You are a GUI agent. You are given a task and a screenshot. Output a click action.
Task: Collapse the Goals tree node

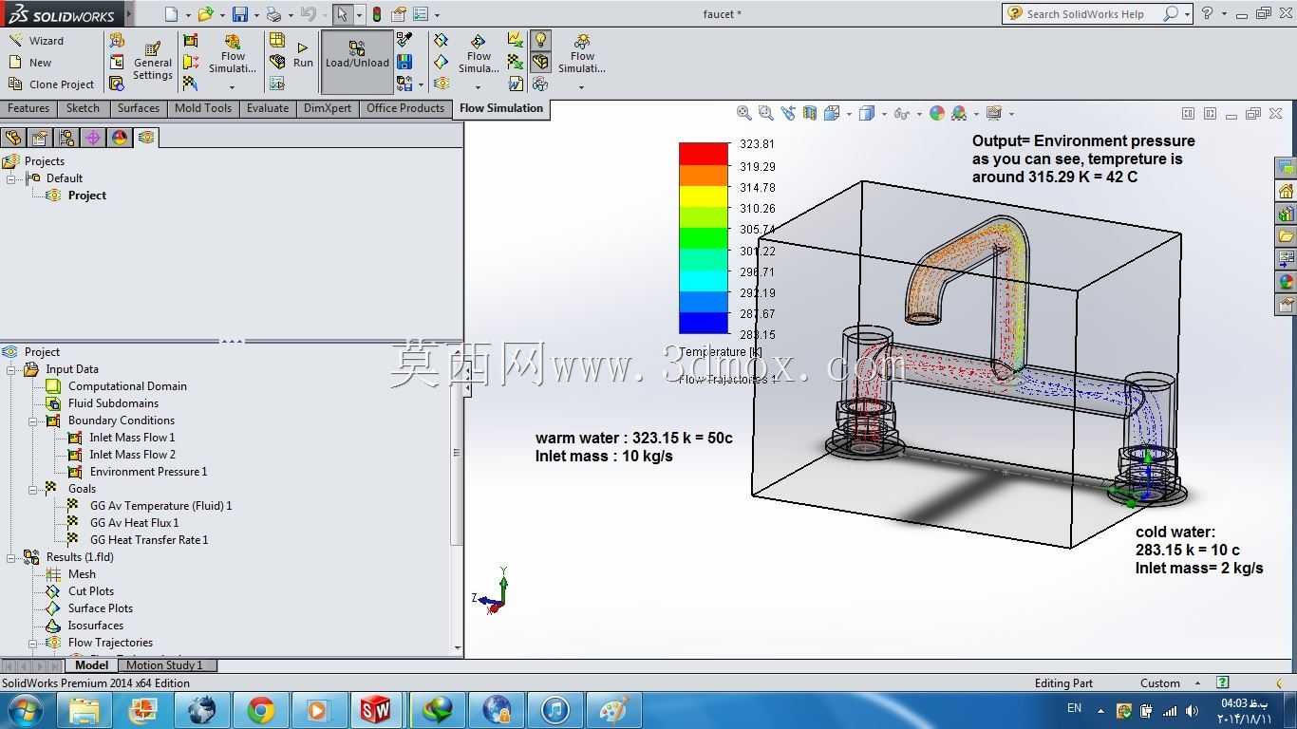[x=33, y=489]
